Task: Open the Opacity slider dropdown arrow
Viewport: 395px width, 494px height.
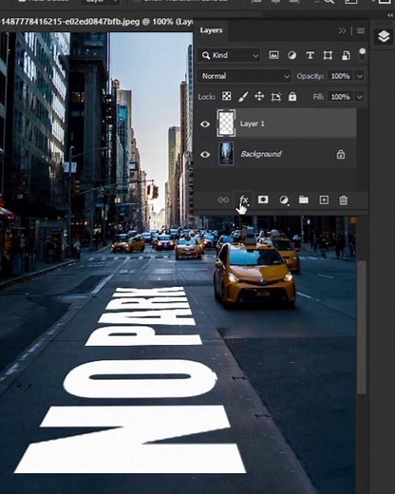Action: [360, 76]
